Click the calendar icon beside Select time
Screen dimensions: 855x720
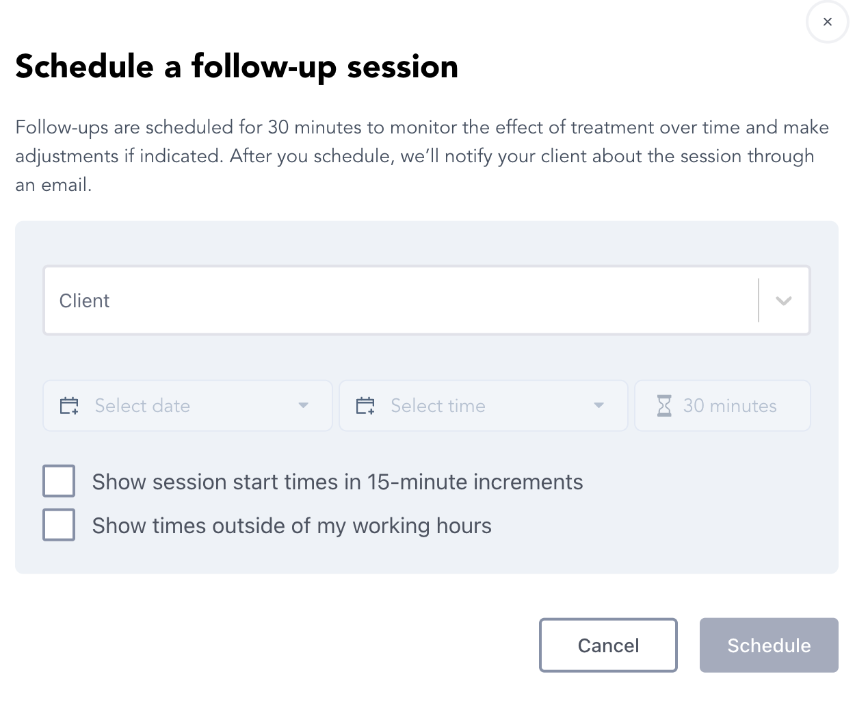[x=365, y=406]
